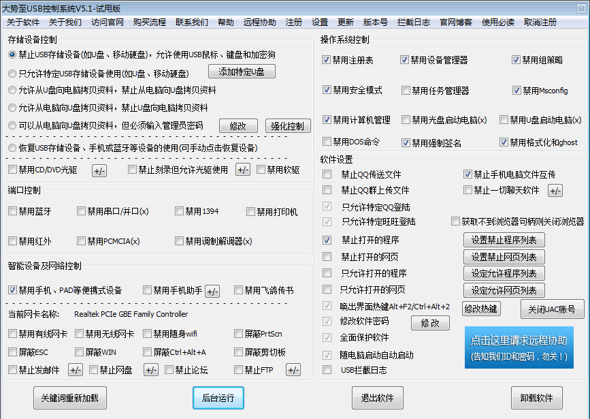Tick the 禁用蓝牙 checkbox
The width and height of the screenshot is (590, 419).
[x=13, y=211]
